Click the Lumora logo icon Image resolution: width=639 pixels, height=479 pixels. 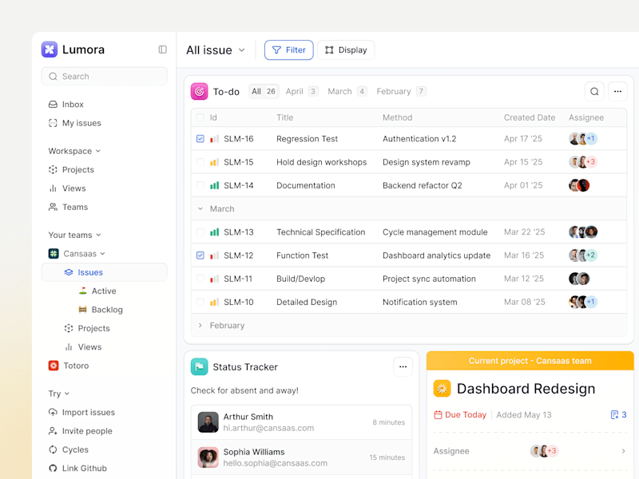pyautogui.click(x=50, y=49)
